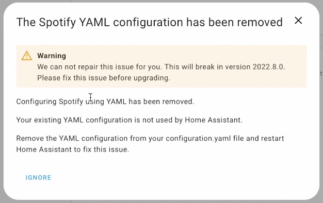323x203 pixels.
Task: Click the dimmed backdrop left of the dialog
Action: pos(2,103)
